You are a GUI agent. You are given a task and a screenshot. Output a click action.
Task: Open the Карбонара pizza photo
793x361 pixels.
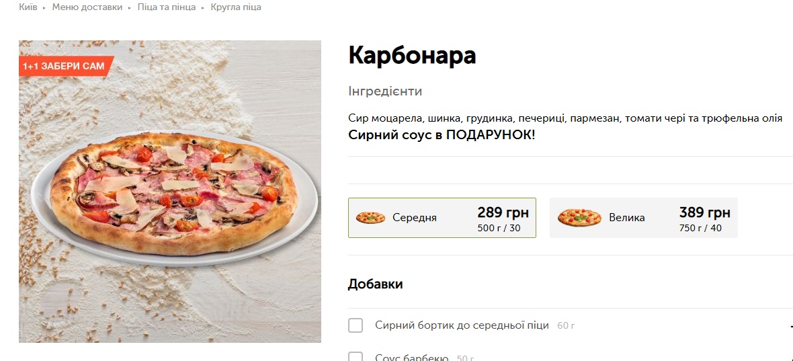coord(170,192)
